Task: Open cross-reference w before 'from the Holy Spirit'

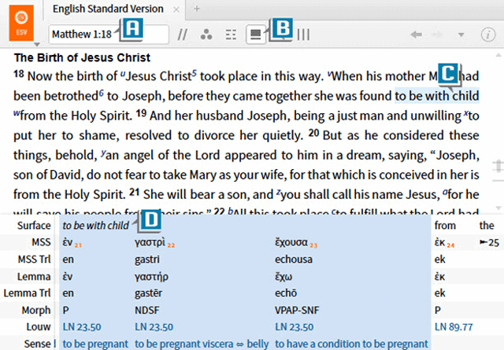Action: 17,113
